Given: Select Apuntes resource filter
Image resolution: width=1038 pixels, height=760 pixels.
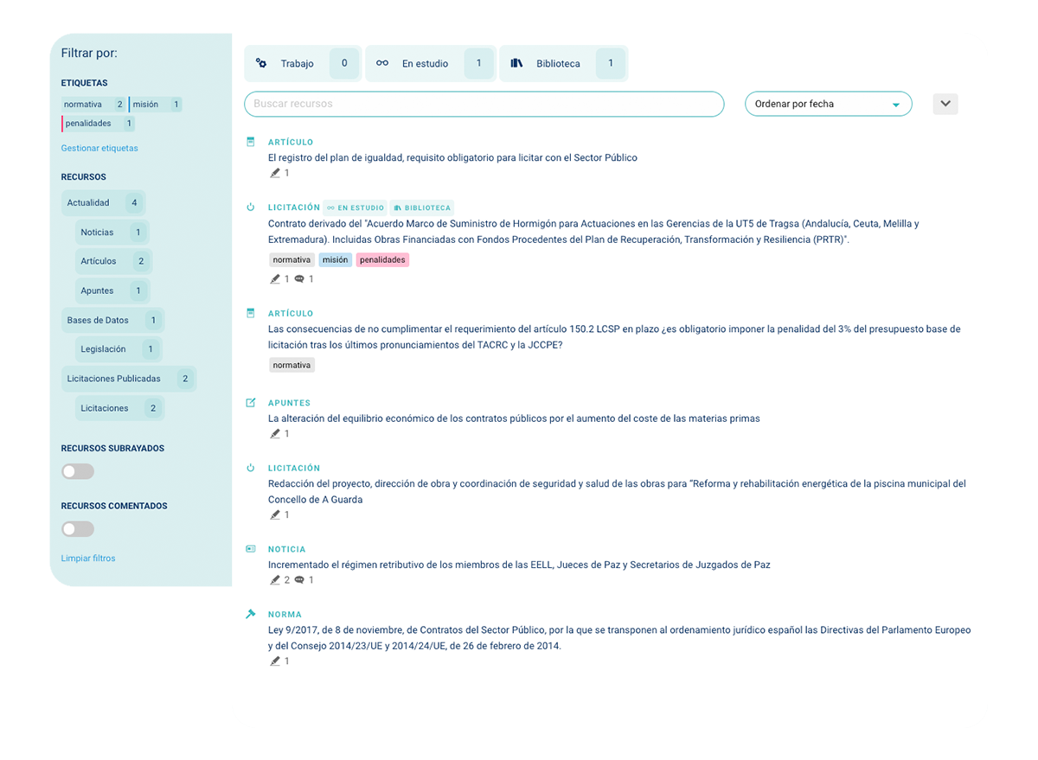Looking at the screenshot, I should pyautogui.click(x=112, y=291).
